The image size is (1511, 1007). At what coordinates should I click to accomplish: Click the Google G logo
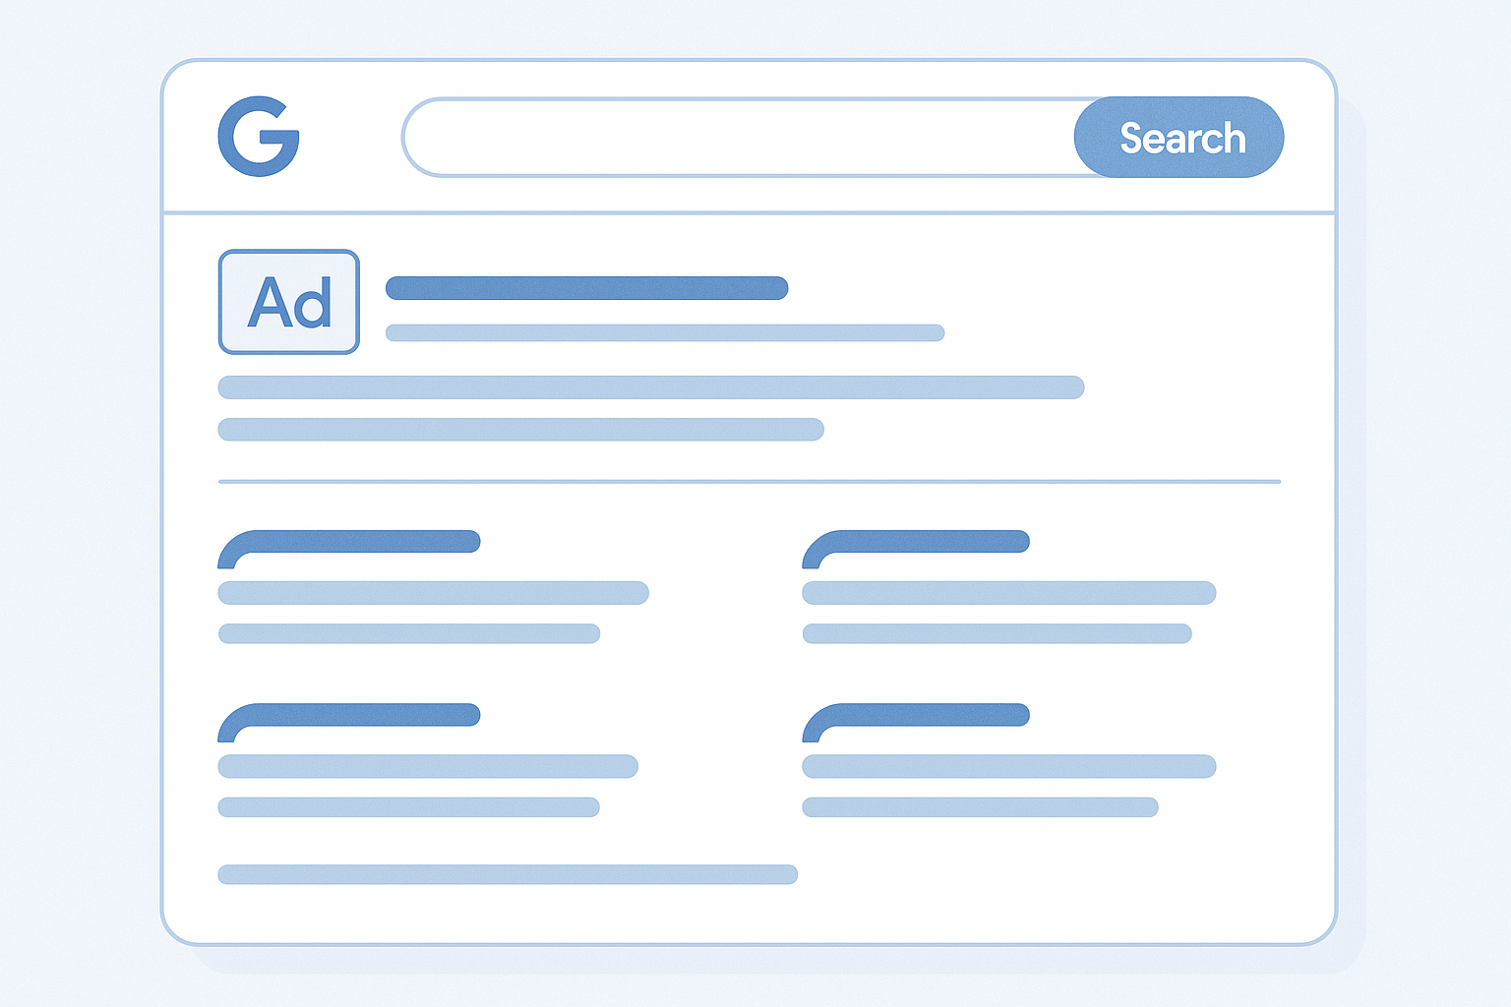(259, 136)
